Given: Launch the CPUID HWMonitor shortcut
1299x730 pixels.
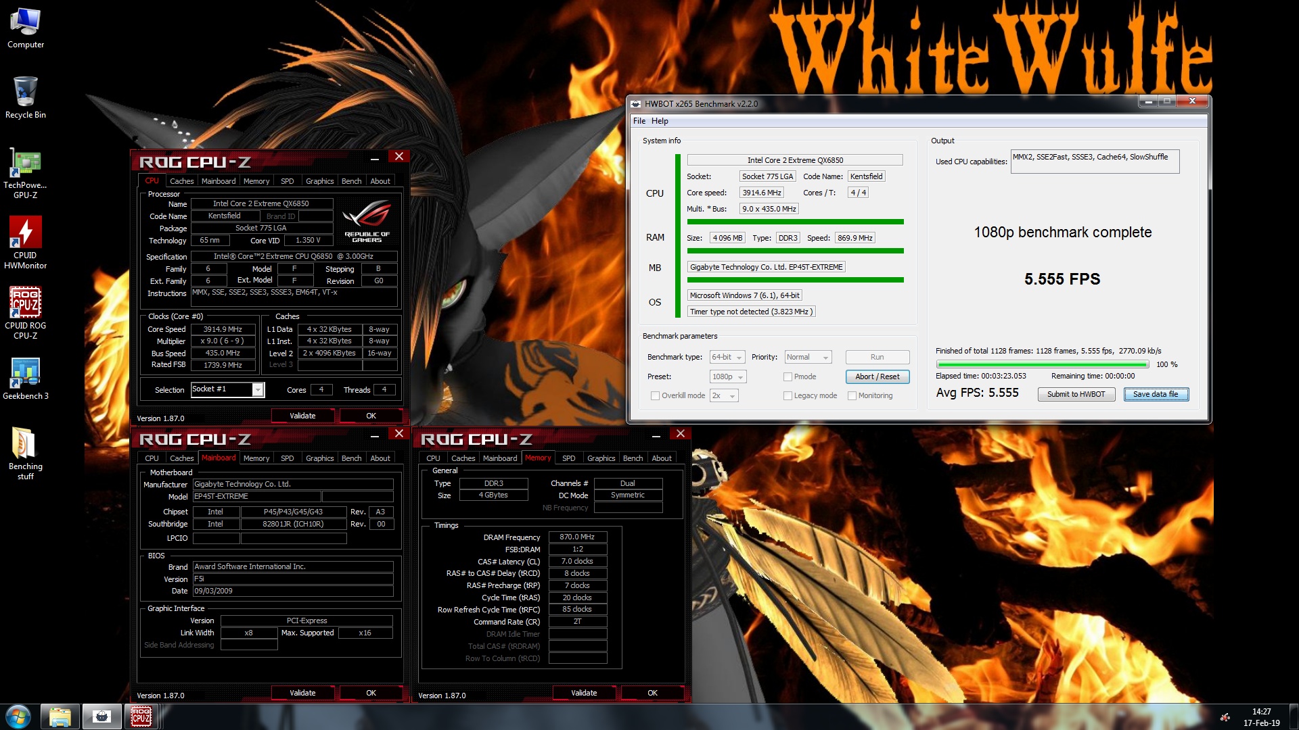Looking at the screenshot, I should (x=26, y=243).
